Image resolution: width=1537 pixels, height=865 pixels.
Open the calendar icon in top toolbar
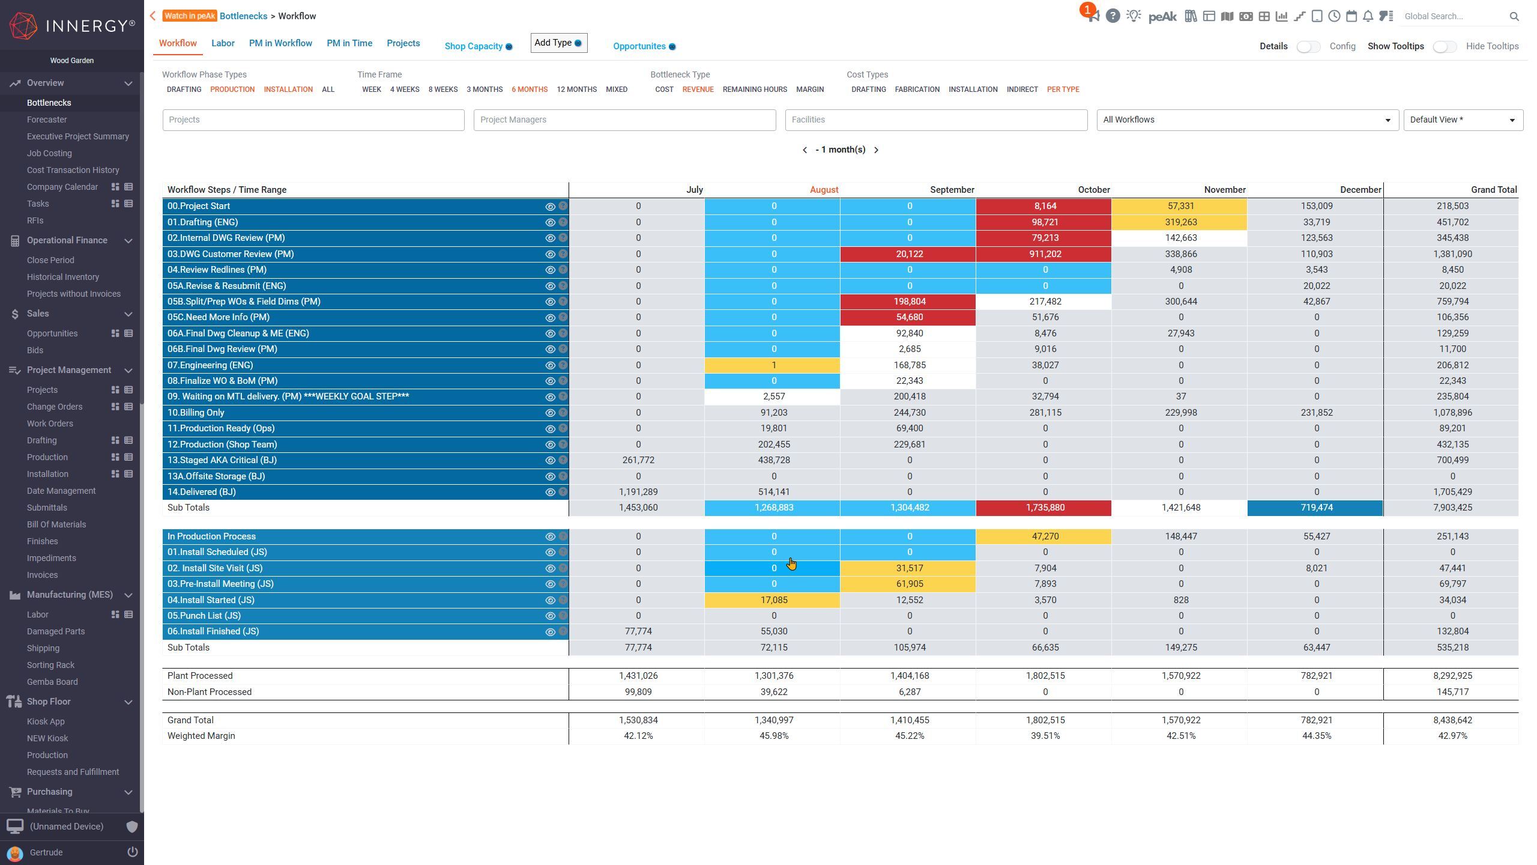pos(1351,16)
